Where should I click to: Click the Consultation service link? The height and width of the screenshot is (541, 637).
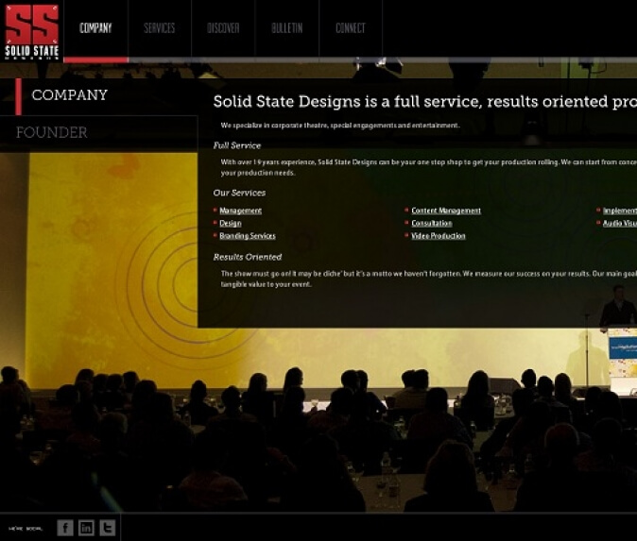click(431, 224)
